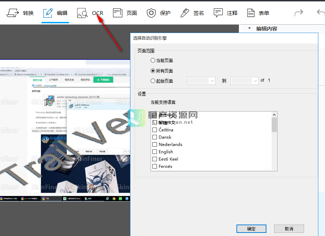Image resolution: width=325 pixels, height=236 pixels.
Task: Click the PDF page image in editor
Action: pyautogui.click(x=65, y=131)
